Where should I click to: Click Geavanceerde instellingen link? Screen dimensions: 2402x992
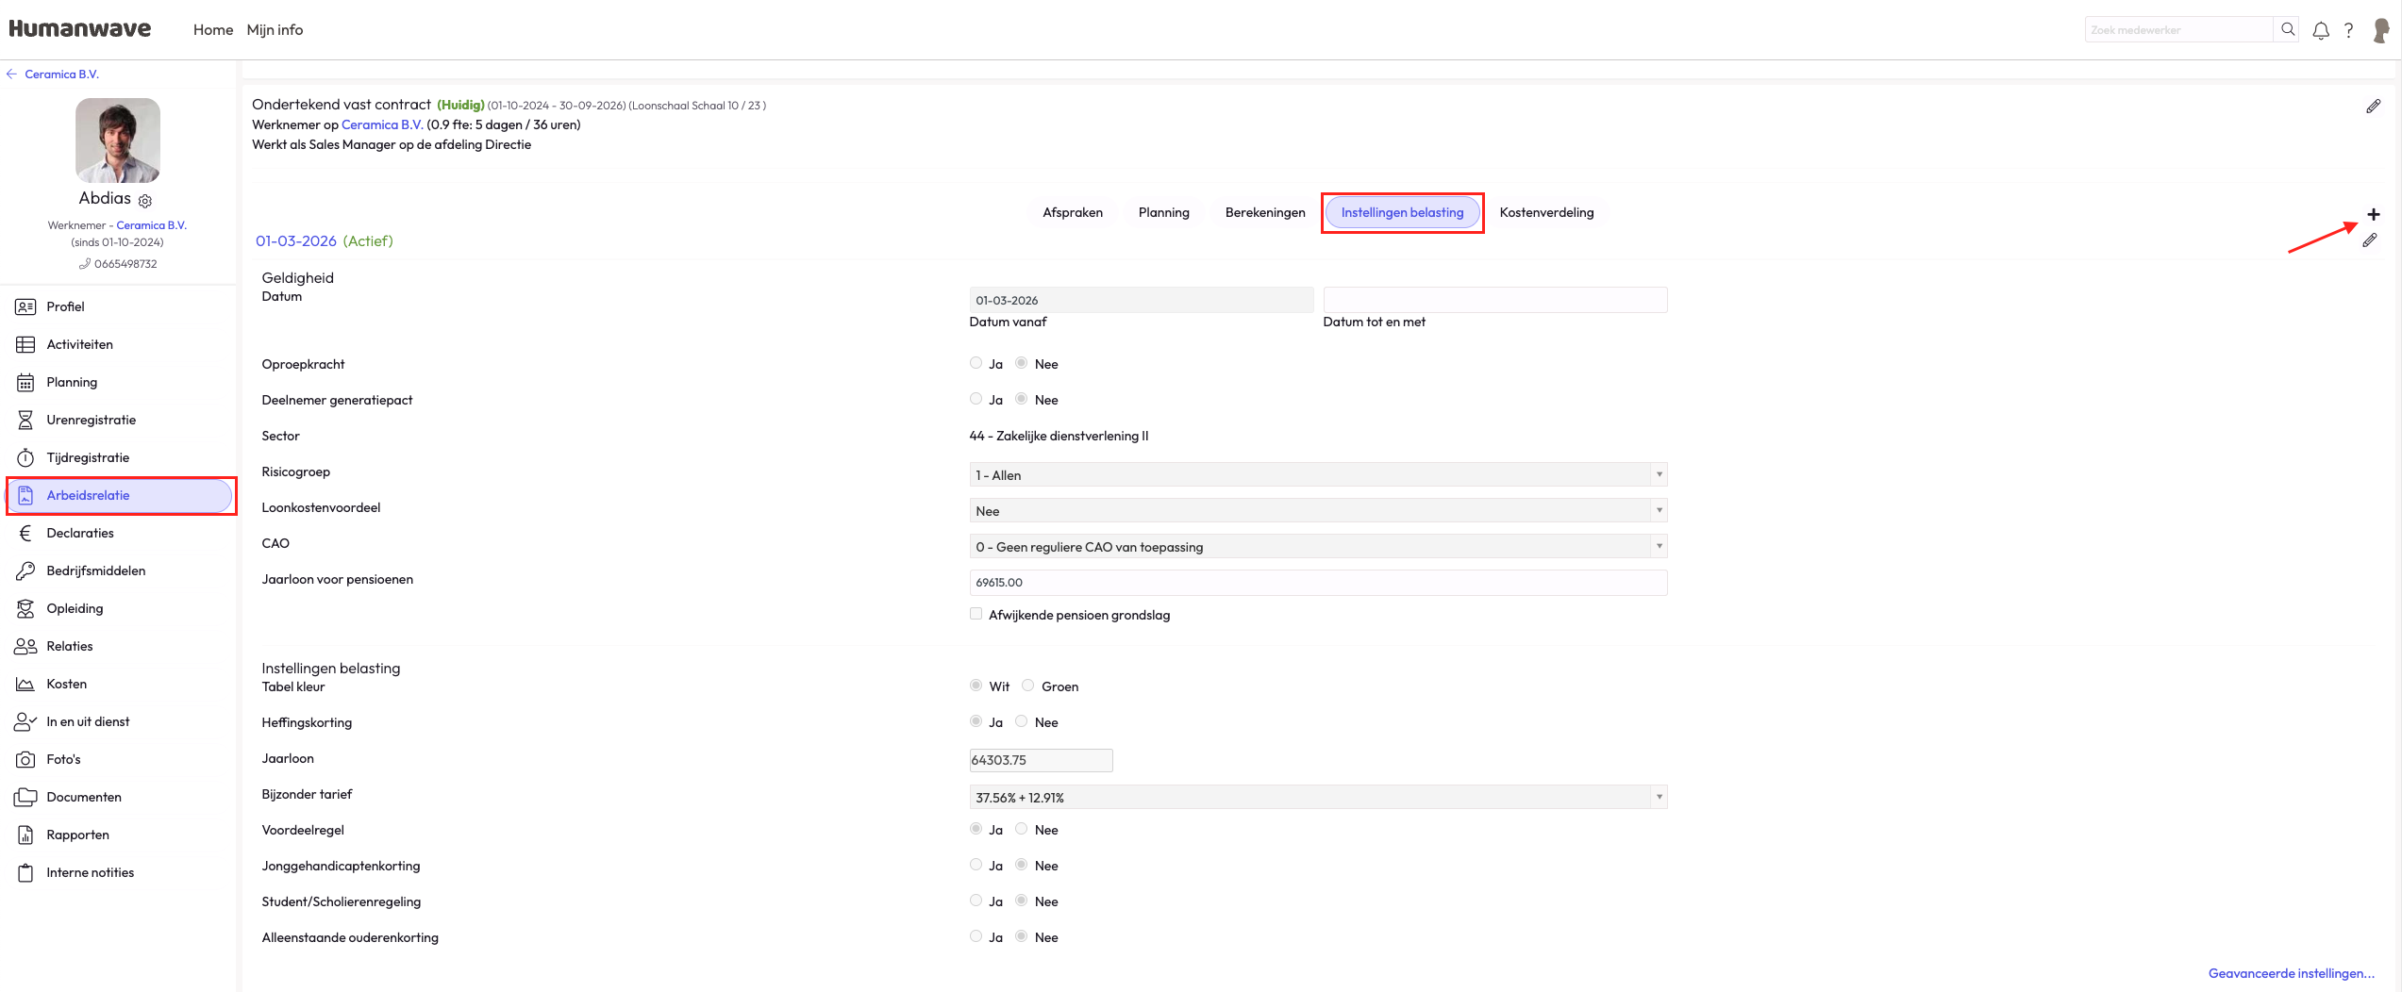[x=2290, y=973]
